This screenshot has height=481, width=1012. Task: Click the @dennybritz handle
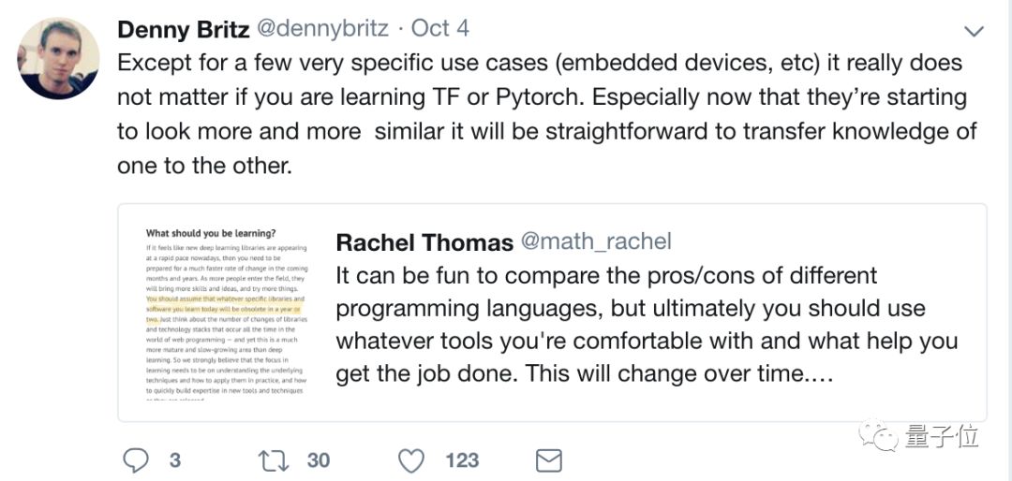[322, 29]
